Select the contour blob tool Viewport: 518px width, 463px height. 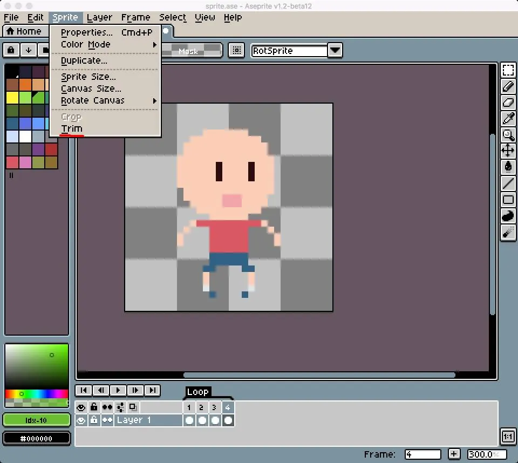[x=508, y=215]
